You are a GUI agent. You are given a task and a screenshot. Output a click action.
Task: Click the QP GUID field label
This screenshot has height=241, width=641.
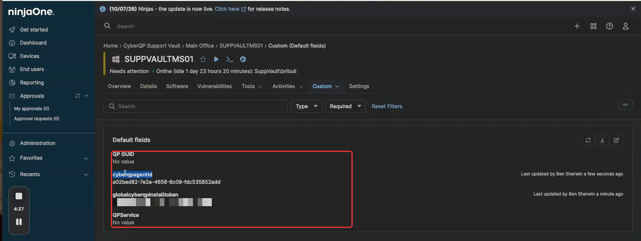tap(123, 154)
